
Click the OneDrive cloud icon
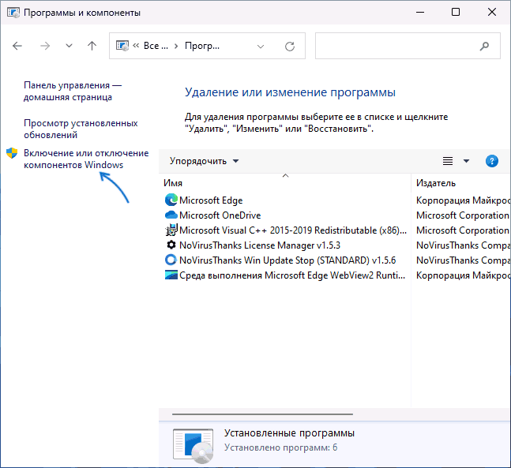click(x=171, y=215)
